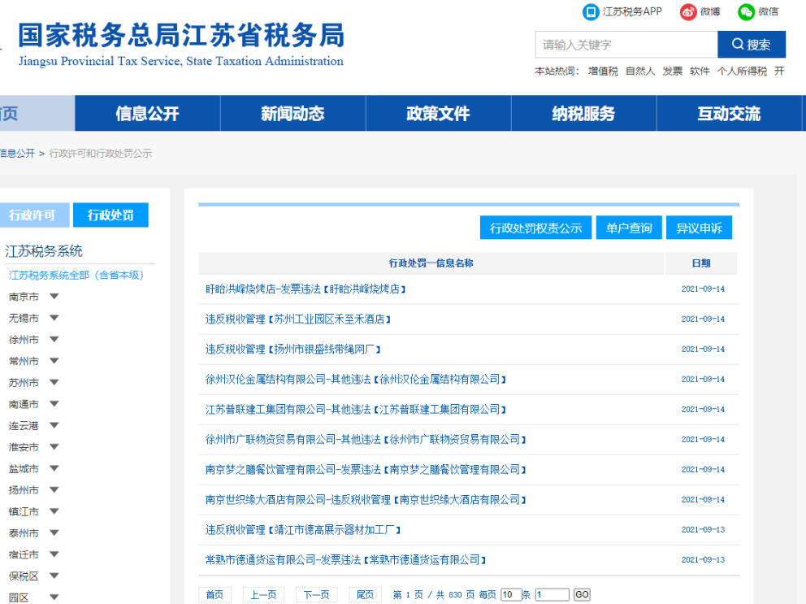Image resolution: width=806 pixels, height=604 pixels.
Task: Select 江苏税务系统全部 in the sidebar
Action: (76, 276)
